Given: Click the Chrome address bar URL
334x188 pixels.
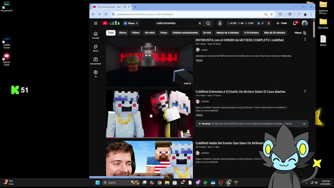Looking at the screenshot, I should point(145,14).
